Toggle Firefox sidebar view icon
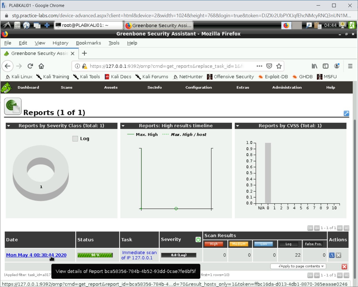Screen dimensions: 358x287 (325, 66)
